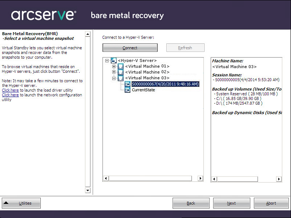Click the Virtual Machine 03 computer icon
This screenshot has height=218, width=291.
click(x=120, y=78)
